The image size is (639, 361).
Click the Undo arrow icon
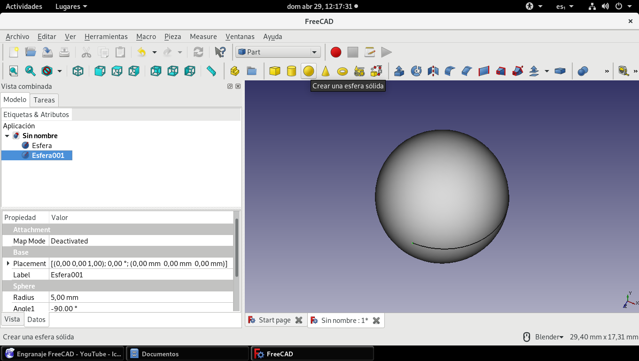tap(141, 52)
